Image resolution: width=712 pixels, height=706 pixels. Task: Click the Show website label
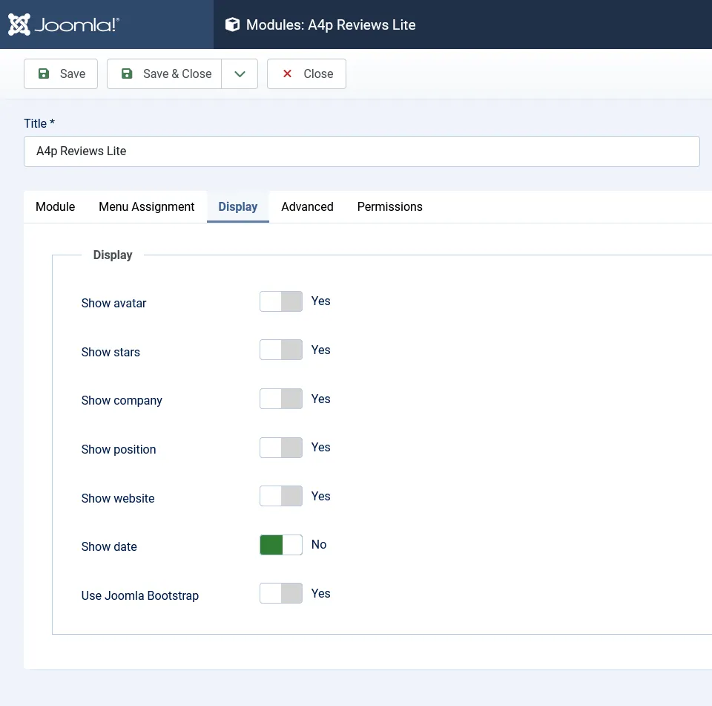(118, 499)
